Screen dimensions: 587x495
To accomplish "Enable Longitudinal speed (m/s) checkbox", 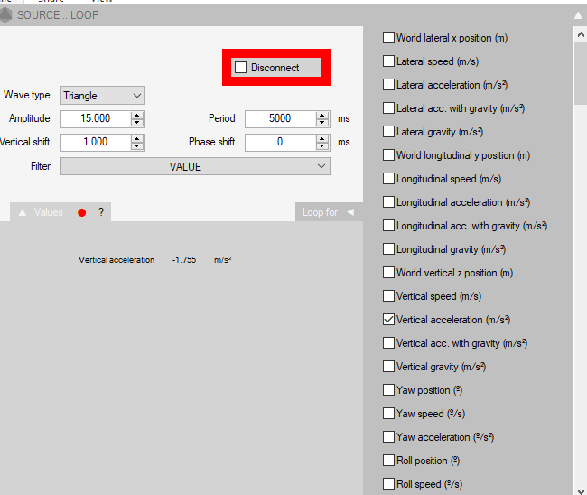I will pos(388,179).
